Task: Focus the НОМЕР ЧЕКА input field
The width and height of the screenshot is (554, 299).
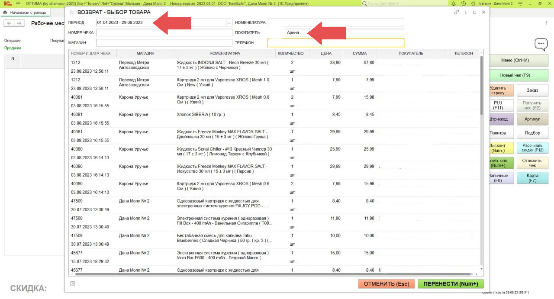Action: click(x=164, y=32)
